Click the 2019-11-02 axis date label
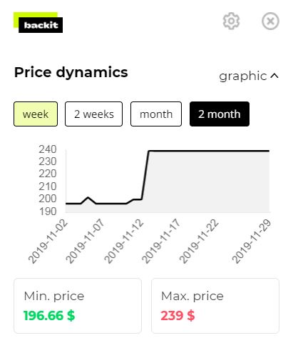293x343 pixels. click(48, 242)
